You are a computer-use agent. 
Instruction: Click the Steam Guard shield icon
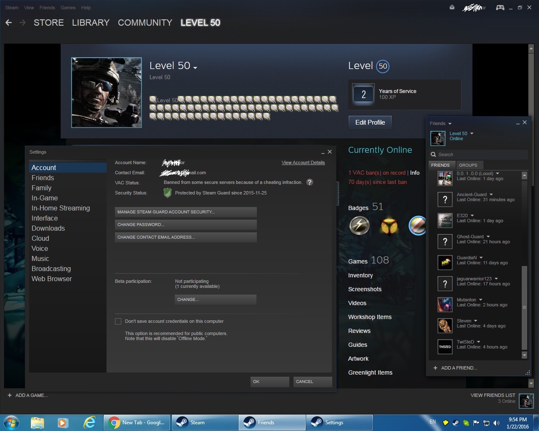point(167,193)
